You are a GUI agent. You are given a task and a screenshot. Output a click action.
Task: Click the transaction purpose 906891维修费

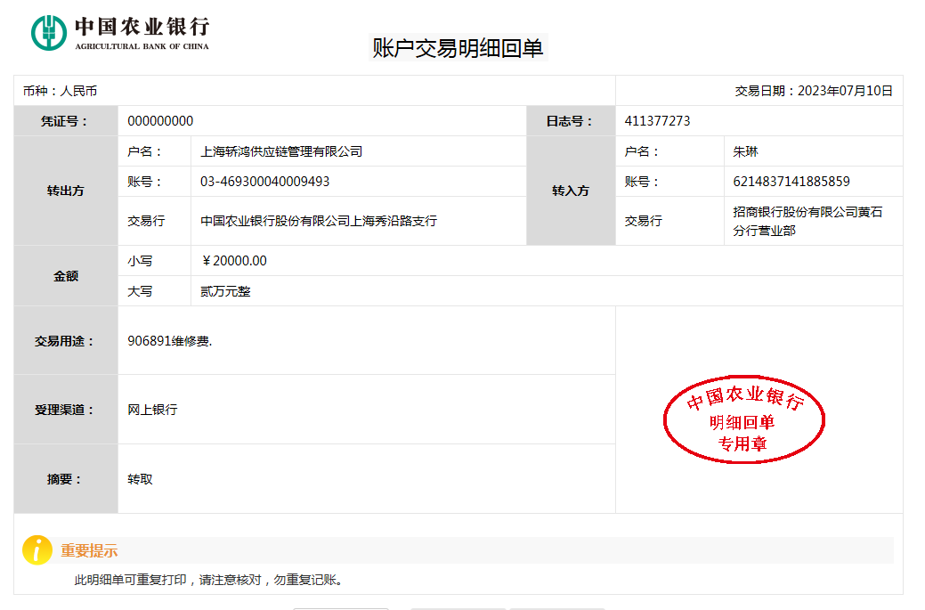pos(170,341)
